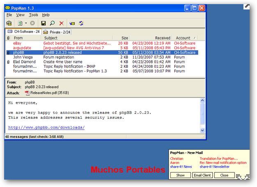Image resolution: width=257 pixels, height=187 pixels.
Task: Select Aaron's message in New Mail popup
Action: (175, 163)
